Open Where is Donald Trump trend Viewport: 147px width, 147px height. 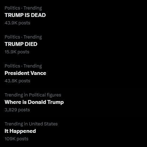(34, 102)
